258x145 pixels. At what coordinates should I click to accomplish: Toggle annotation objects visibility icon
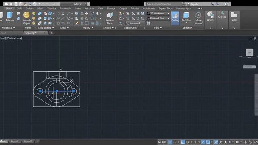[x=216, y=142]
